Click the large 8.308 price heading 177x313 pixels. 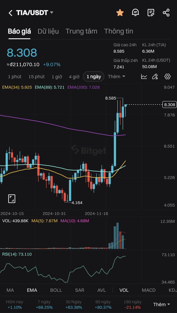(x=22, y=53)
